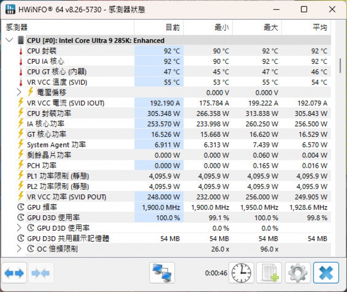
Task: Click the thermometer icon beside CPU IA 核心
Action: click(x=21, y=61)
